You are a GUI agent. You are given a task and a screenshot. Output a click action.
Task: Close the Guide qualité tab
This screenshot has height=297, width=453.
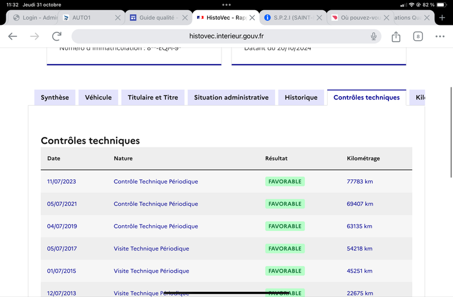click(185, 18)
